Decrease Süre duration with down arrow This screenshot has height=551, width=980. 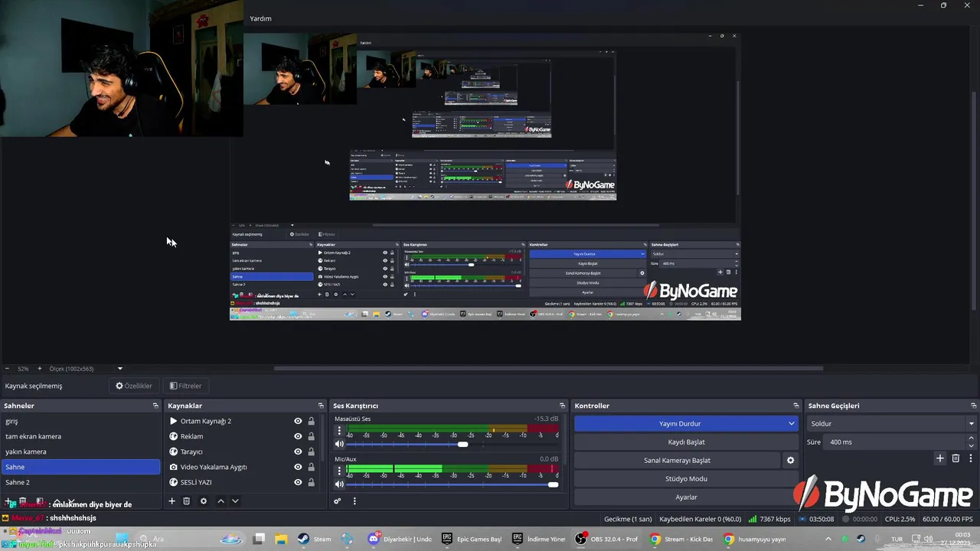pyautogui.click(x=972, y=445)
